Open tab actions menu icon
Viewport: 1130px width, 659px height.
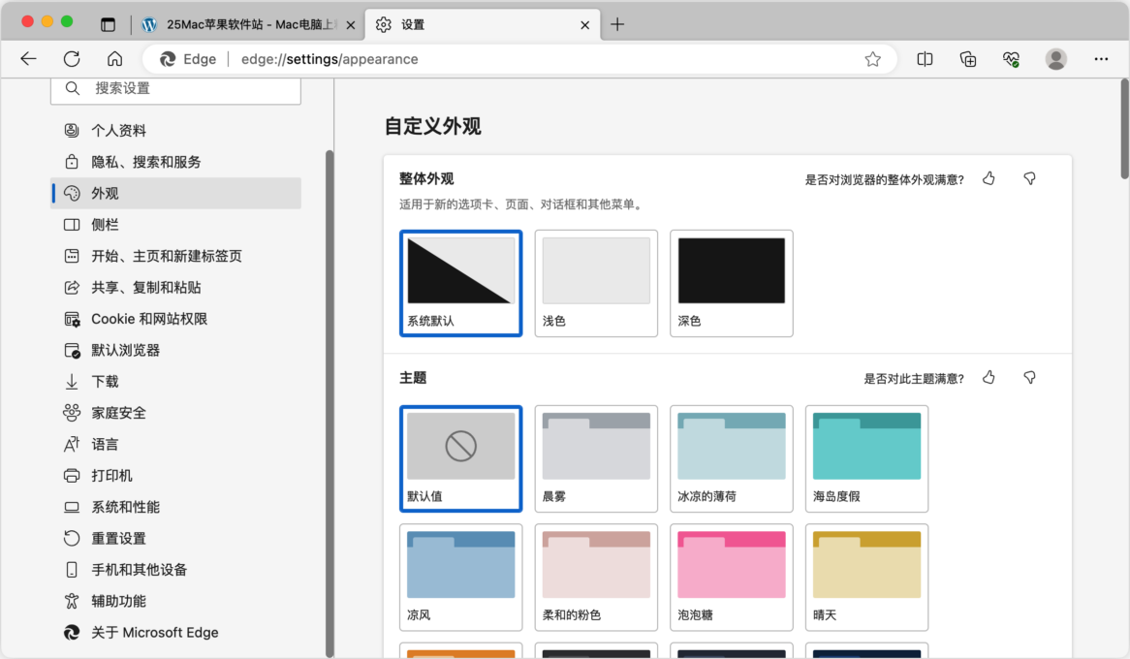[x=108, y=24]
